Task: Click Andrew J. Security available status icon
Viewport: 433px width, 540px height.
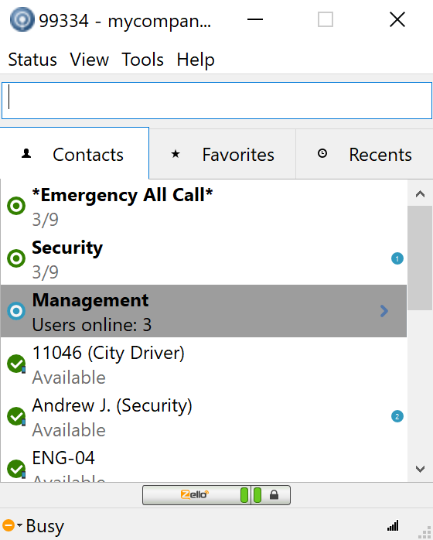Action: pos(16,416)
